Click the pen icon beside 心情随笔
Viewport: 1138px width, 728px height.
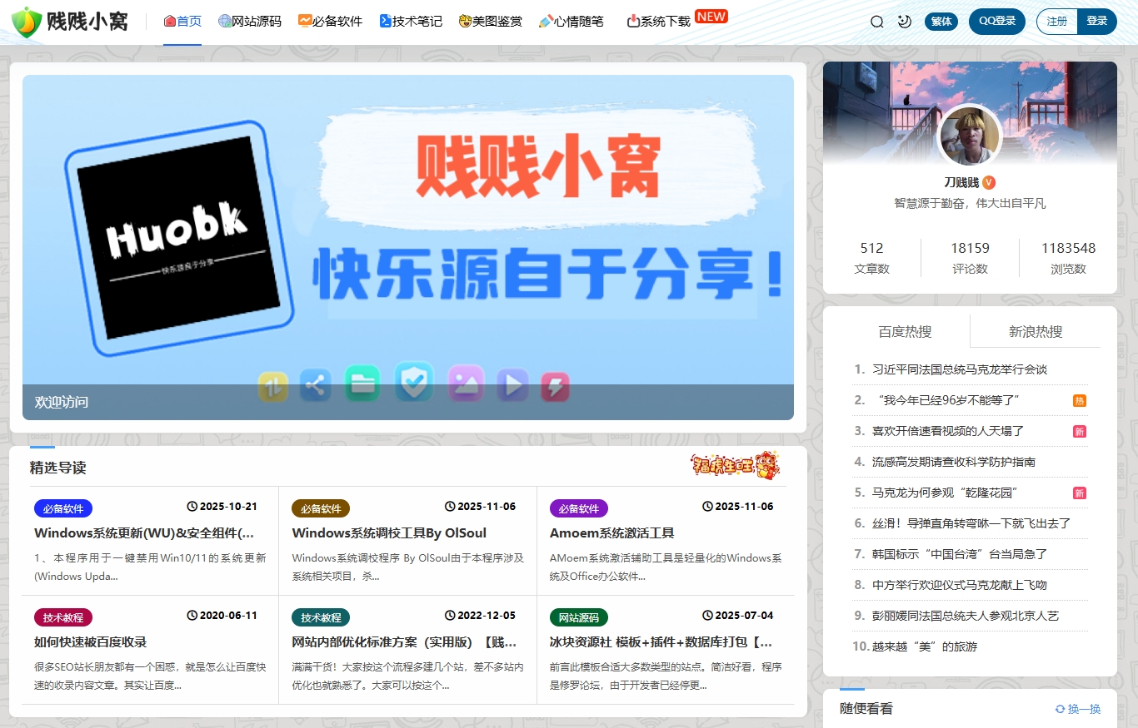point(544,22)
